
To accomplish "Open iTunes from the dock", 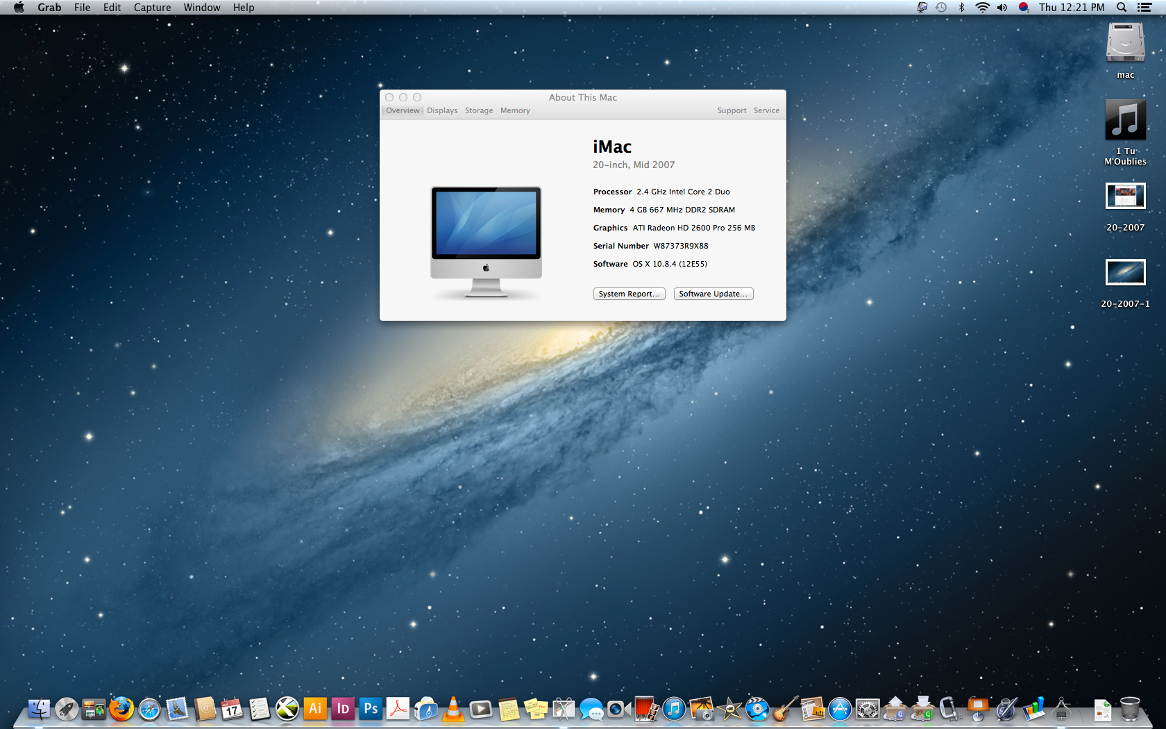I will point(674,709).
